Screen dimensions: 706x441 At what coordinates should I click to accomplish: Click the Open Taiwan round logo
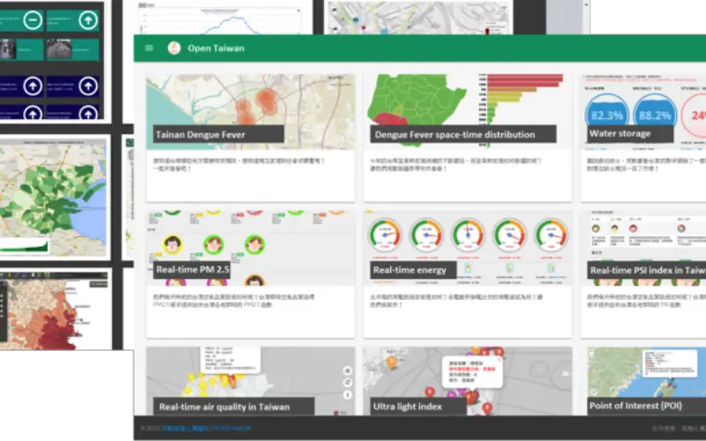click(x=174, y=48)
